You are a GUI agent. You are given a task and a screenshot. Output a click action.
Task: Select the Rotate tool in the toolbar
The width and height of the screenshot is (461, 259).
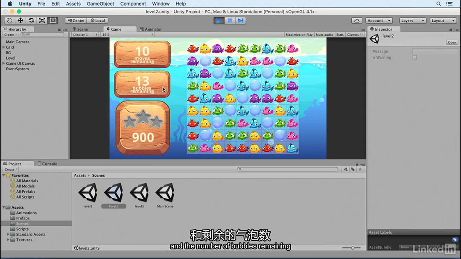pyautogui.click(x=31, y=20)
